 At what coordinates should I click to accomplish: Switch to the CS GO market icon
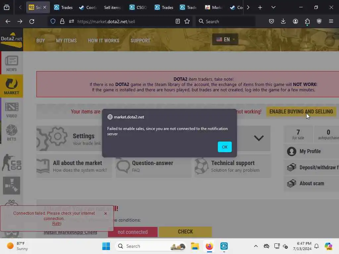coord(12,162)
